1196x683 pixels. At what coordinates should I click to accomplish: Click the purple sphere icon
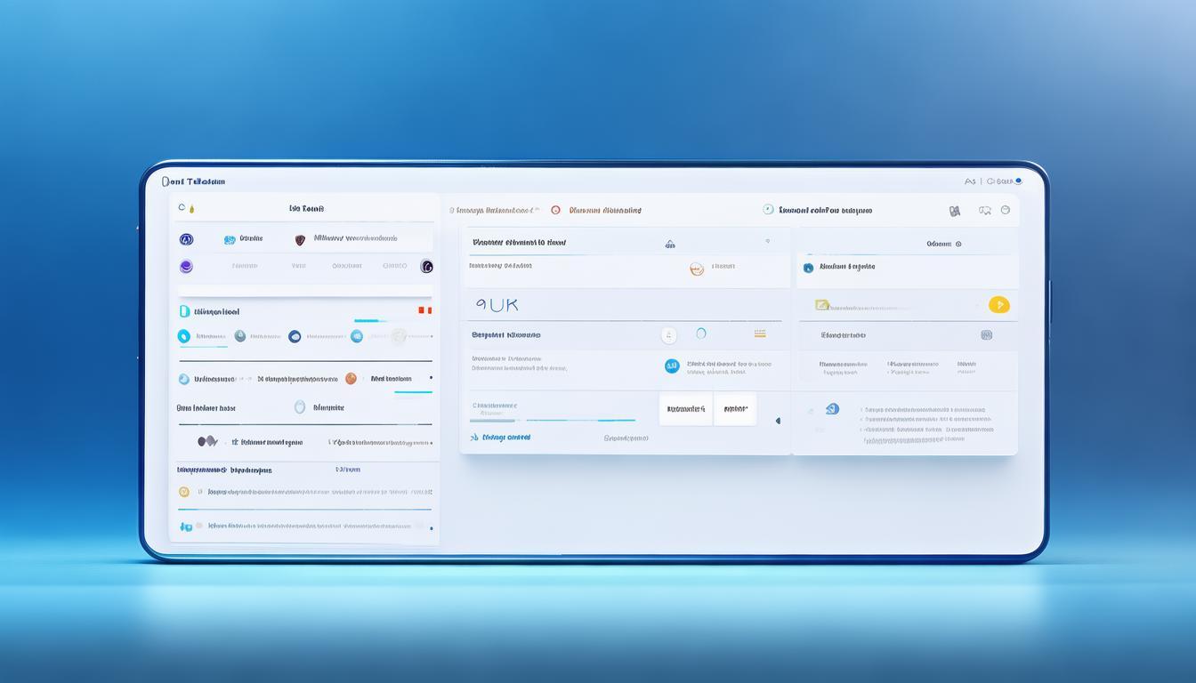coord(186,266)
